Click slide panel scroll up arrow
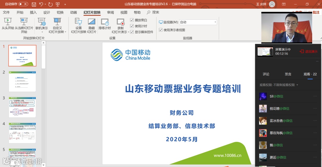Viewport: 322px width, 167px height. pyautogui.click(x=43, y=43)
